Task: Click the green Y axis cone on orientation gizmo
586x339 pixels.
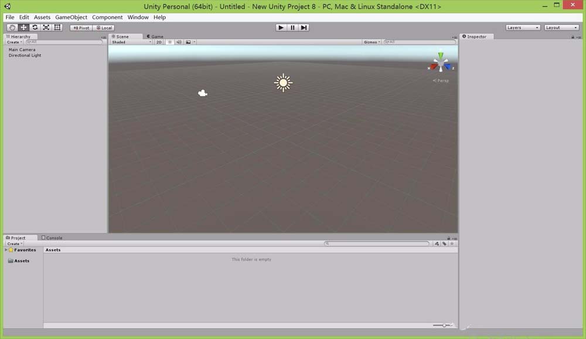Action: pyautogui.click(x=441, y=55)
